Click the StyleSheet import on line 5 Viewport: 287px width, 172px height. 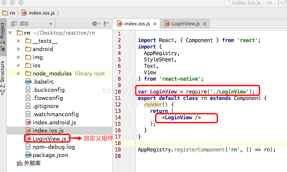(159, 60)
